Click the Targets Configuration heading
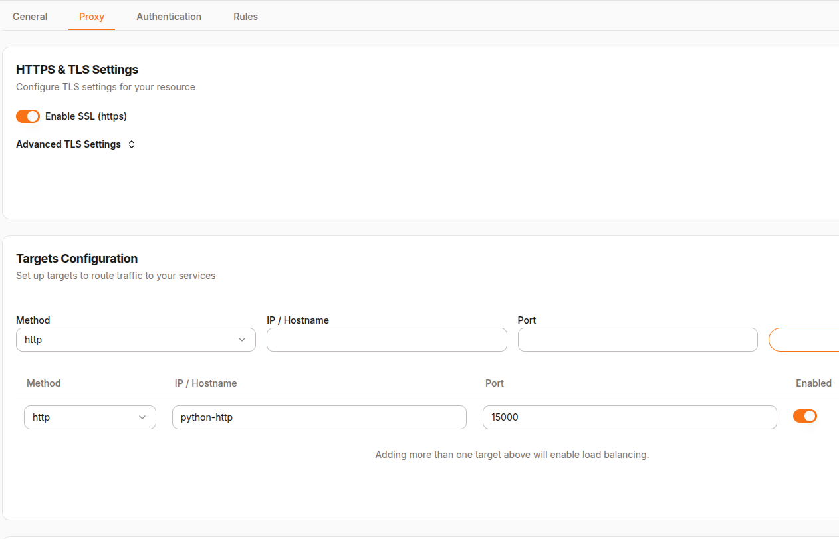 pyautogui.click(x=77, y=259)
